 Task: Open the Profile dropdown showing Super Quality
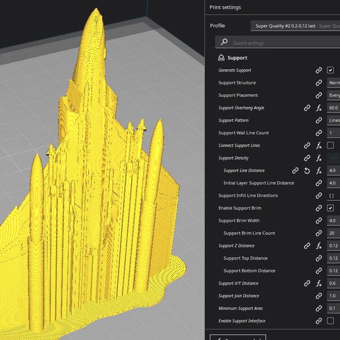tap(295, 26)
